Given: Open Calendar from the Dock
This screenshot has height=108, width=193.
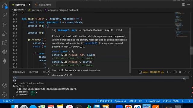Looking at the screenshot, I should coord(51,106).
